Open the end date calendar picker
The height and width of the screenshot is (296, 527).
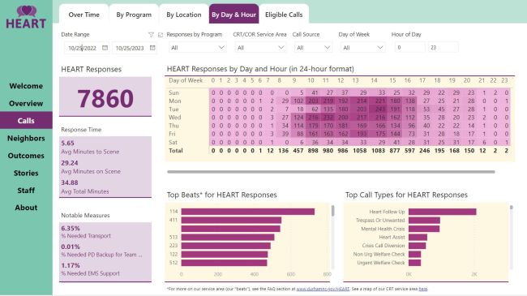152,48
